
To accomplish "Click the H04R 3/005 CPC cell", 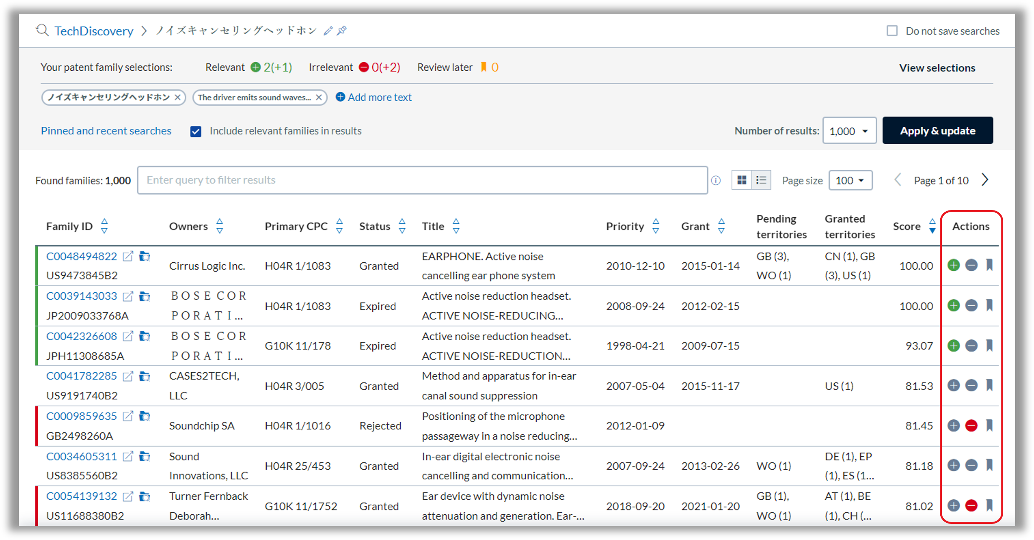I will coord(294,386).
